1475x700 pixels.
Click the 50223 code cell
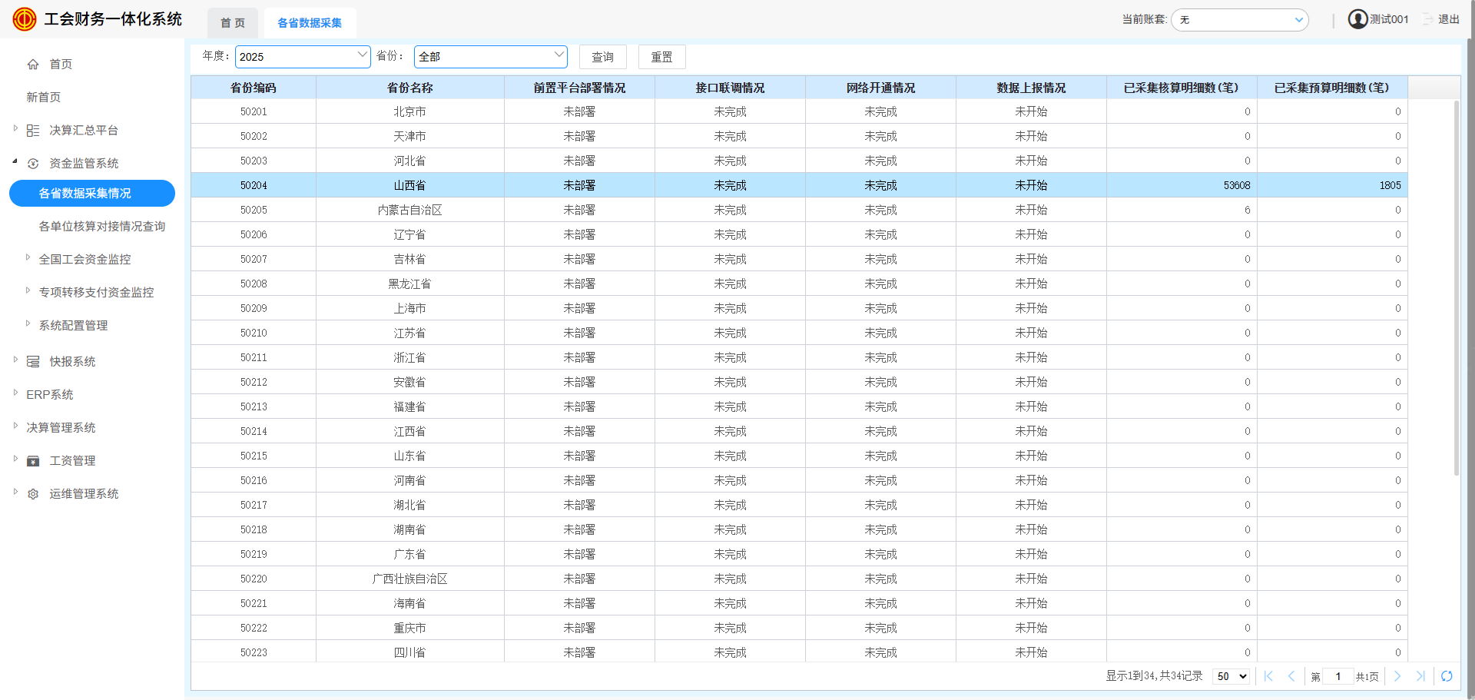[254, 652]
